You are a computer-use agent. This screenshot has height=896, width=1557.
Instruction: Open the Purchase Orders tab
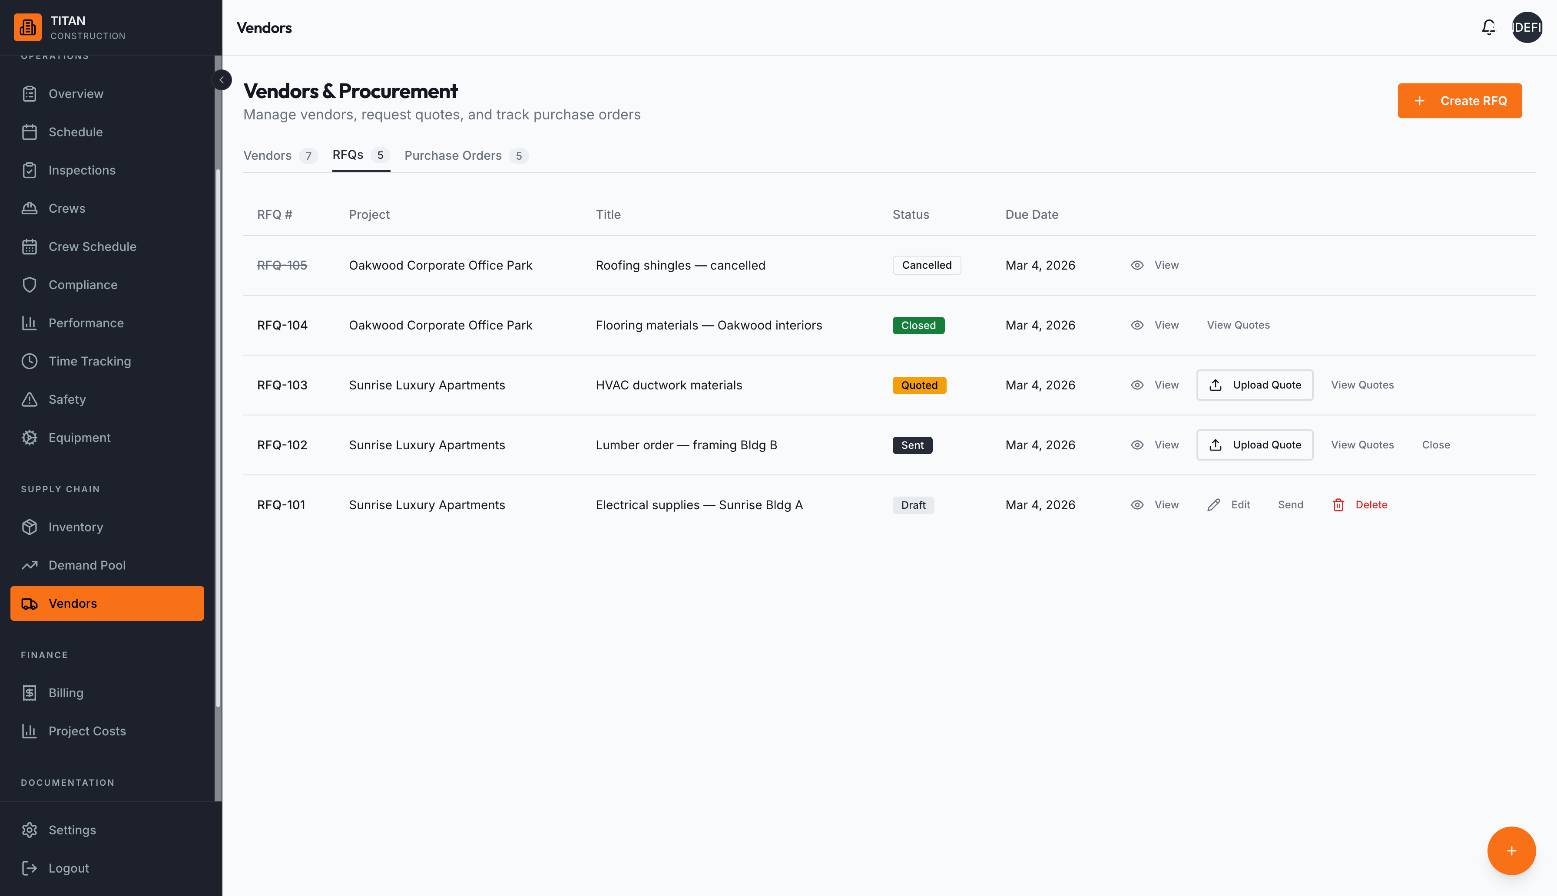466,156
